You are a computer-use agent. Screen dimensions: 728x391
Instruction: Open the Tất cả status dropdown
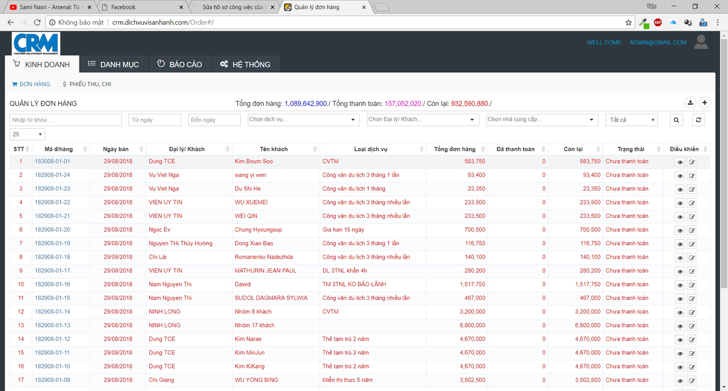(x=632, y=120)
